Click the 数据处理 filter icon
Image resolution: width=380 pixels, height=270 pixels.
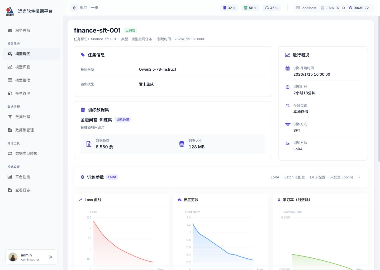[x=10, y=117]
